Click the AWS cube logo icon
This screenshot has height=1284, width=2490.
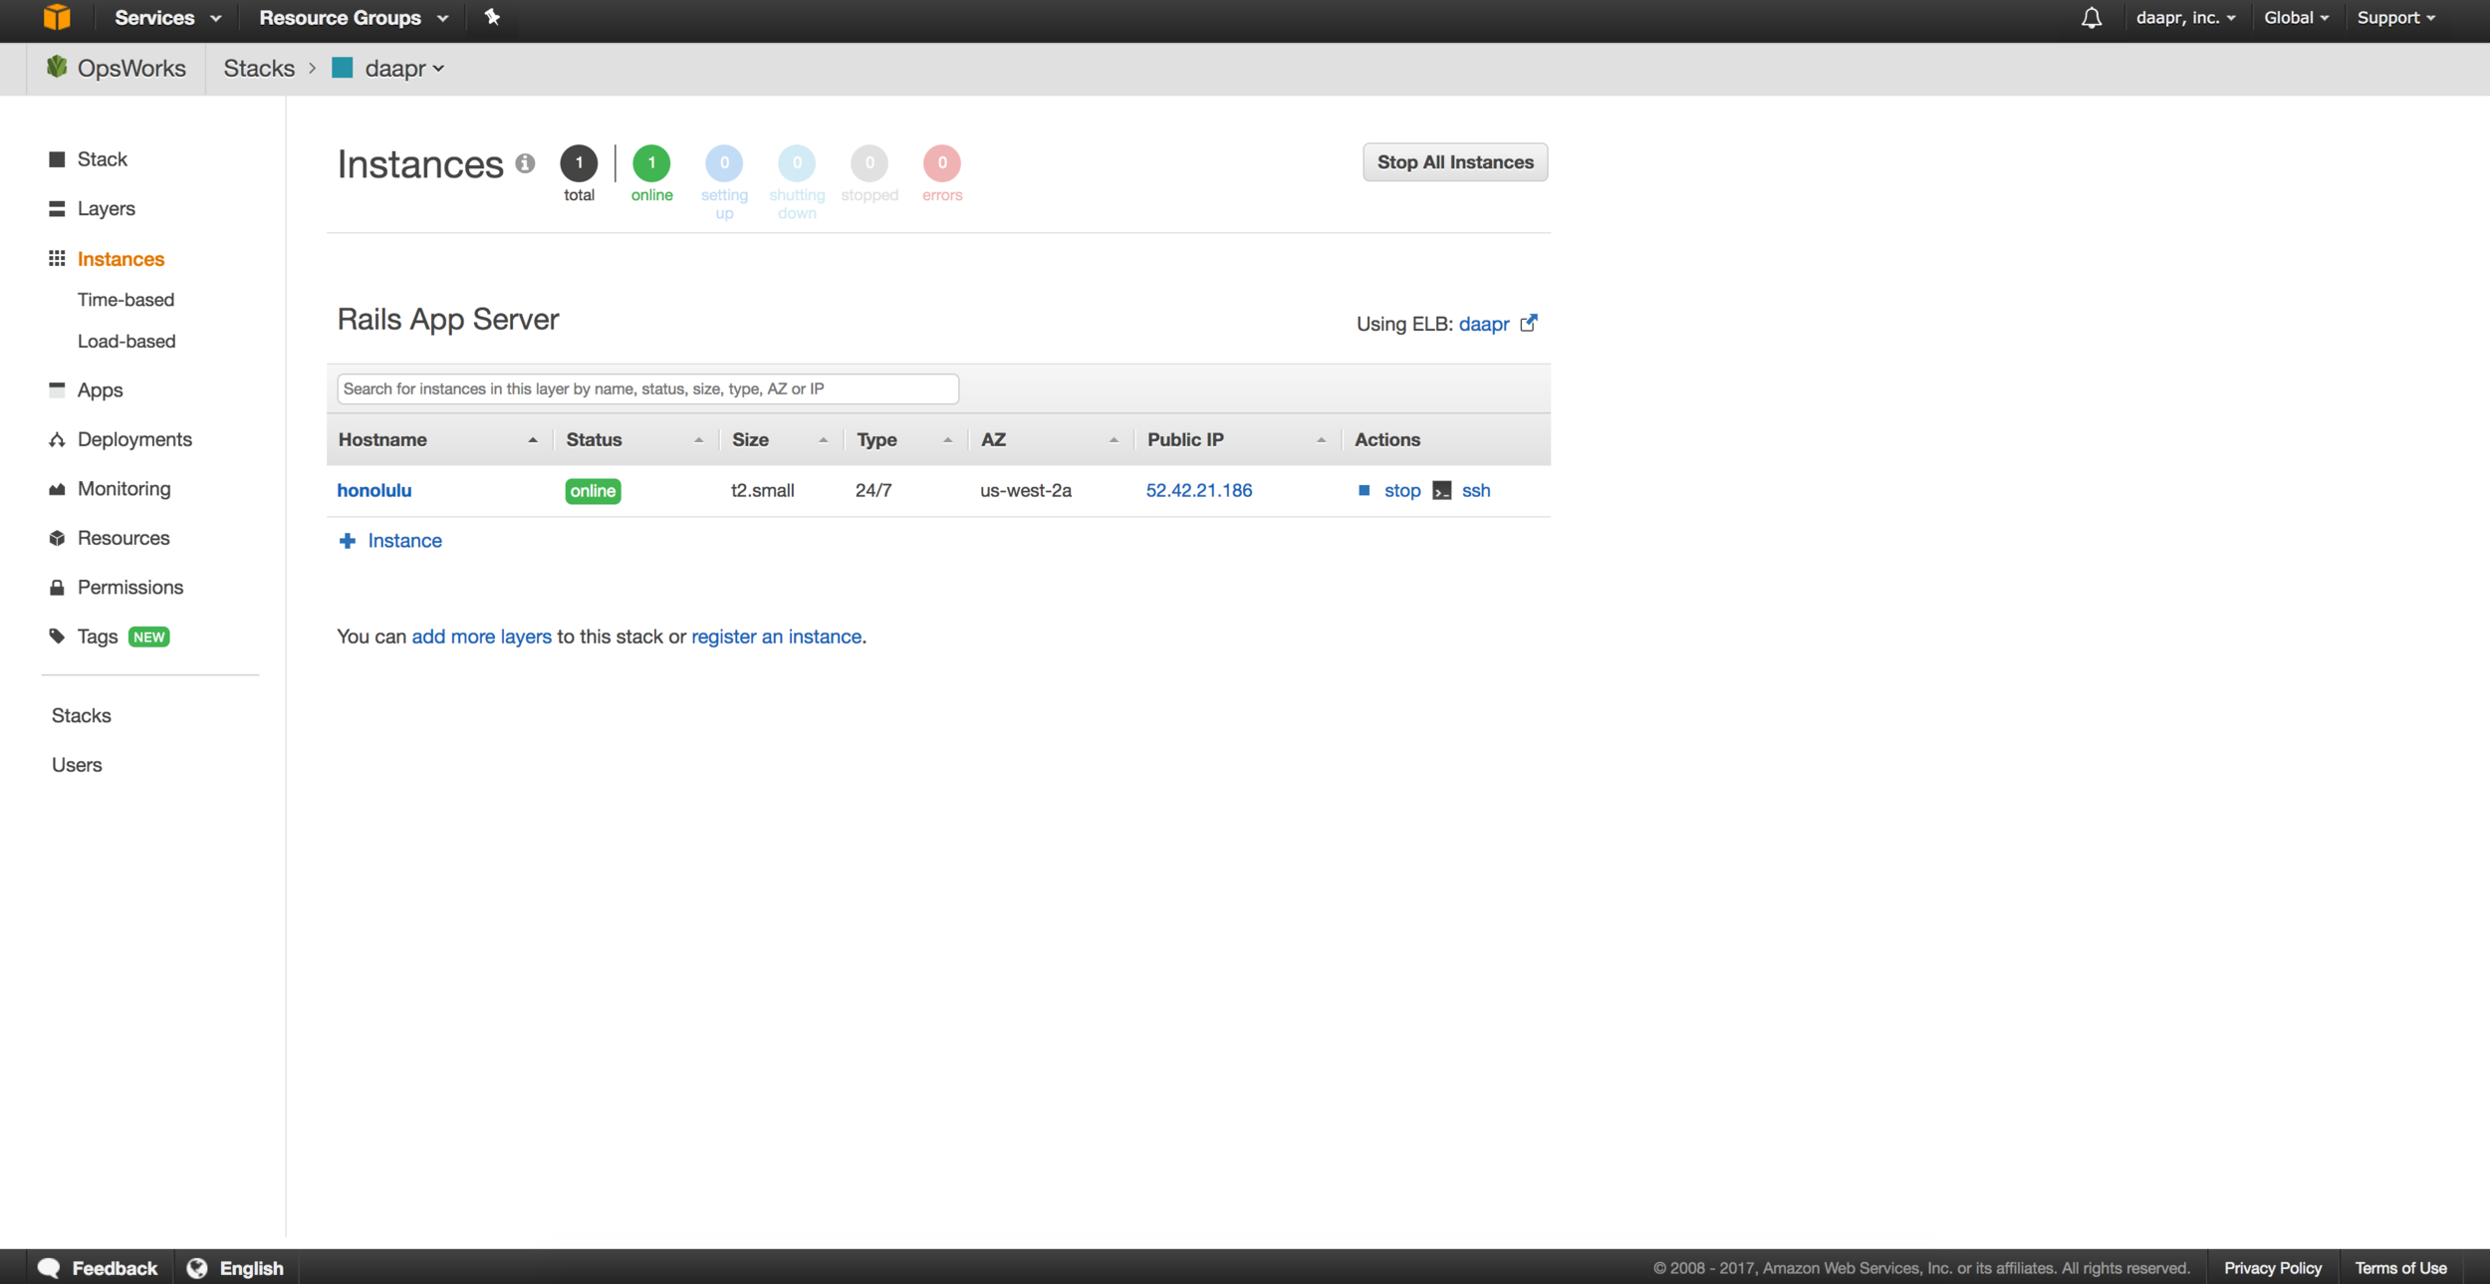pyautogui.click(x=57, y=17)
